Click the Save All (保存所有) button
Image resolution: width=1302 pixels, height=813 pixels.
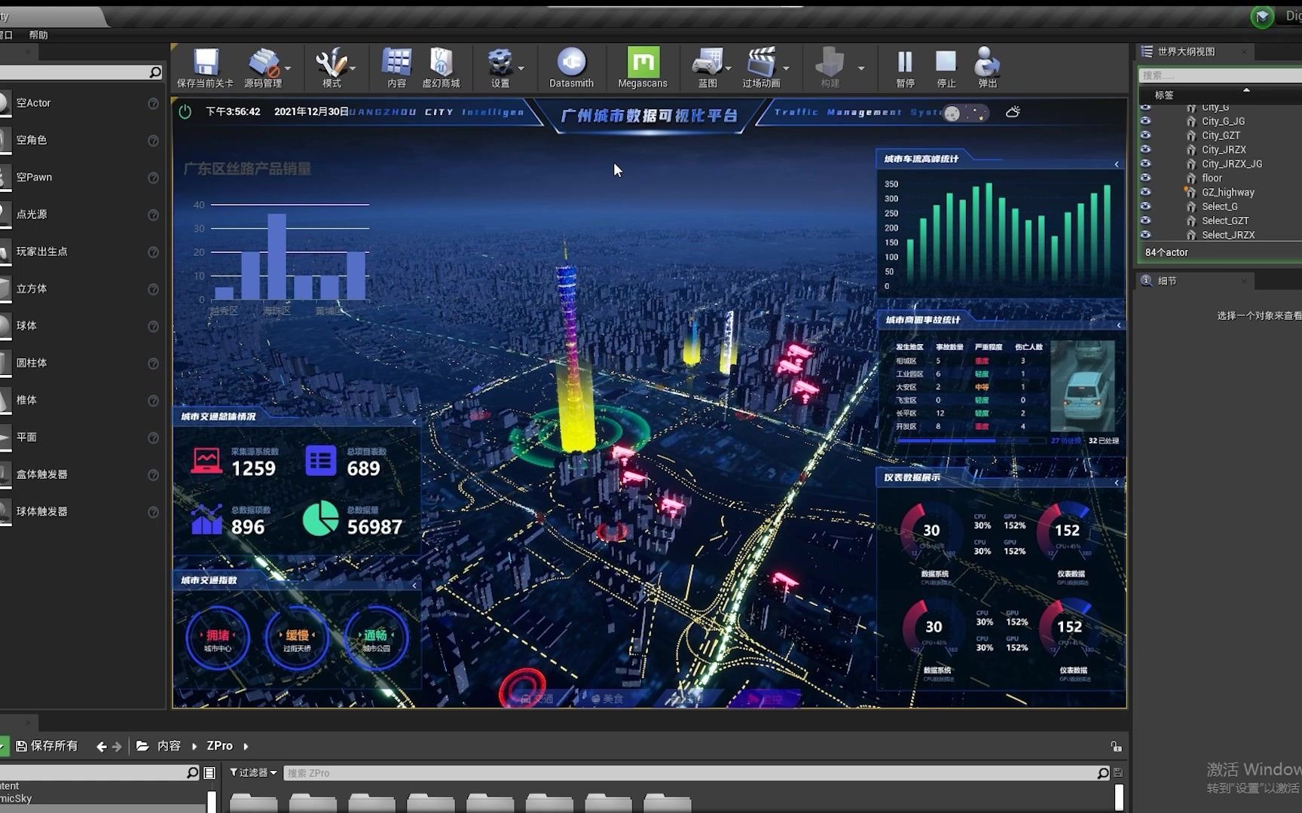click(47, 746)
